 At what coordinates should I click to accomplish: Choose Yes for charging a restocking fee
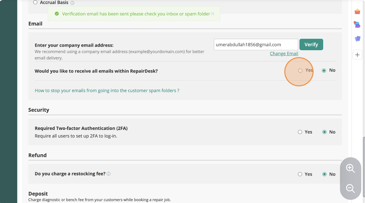click(x=300, y=174)
